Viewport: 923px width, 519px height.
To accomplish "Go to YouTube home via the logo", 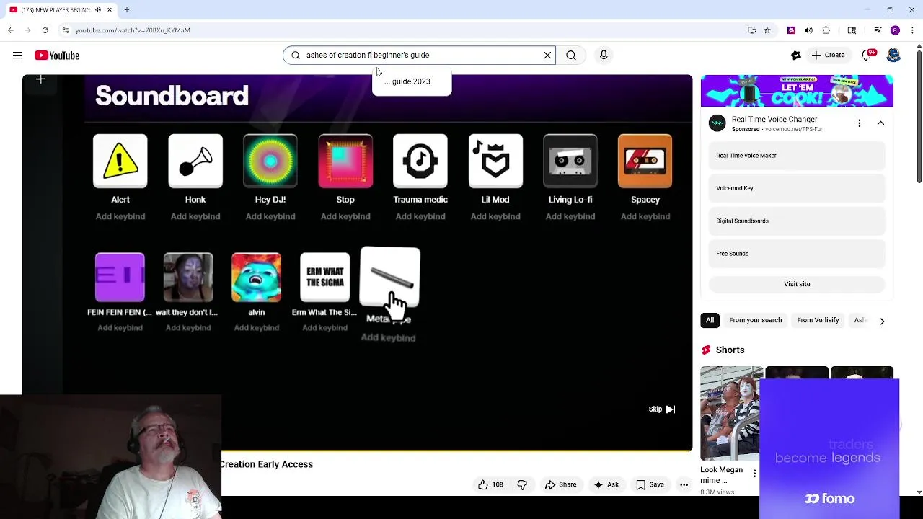I will pyautogui.click(x=57, y=56).
